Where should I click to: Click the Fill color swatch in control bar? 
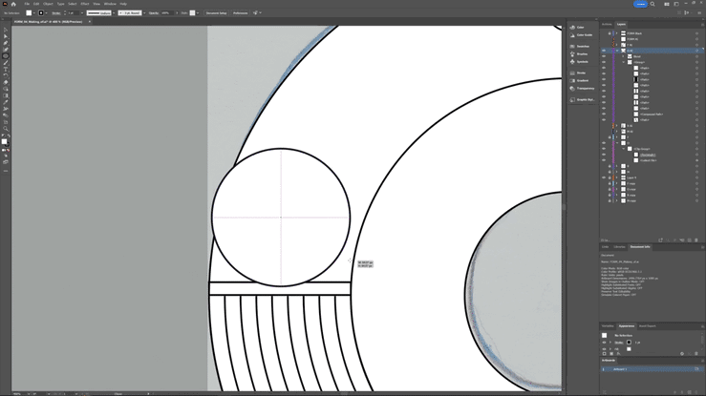[29, 13]
